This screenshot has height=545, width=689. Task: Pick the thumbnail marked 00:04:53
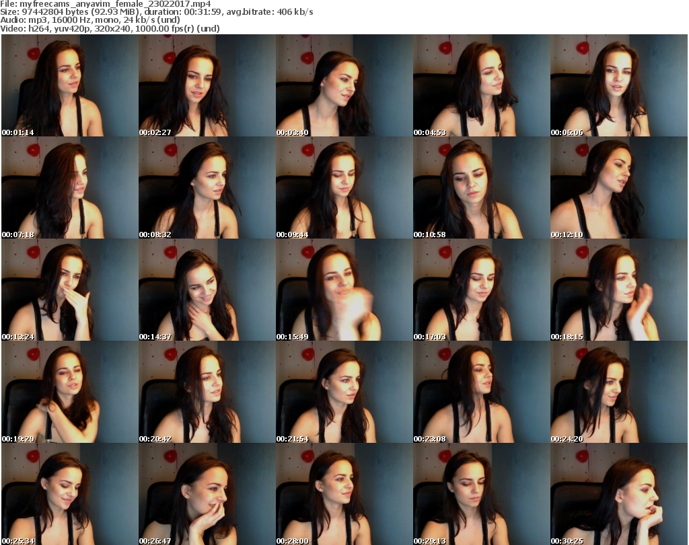[x=482, y=85]
